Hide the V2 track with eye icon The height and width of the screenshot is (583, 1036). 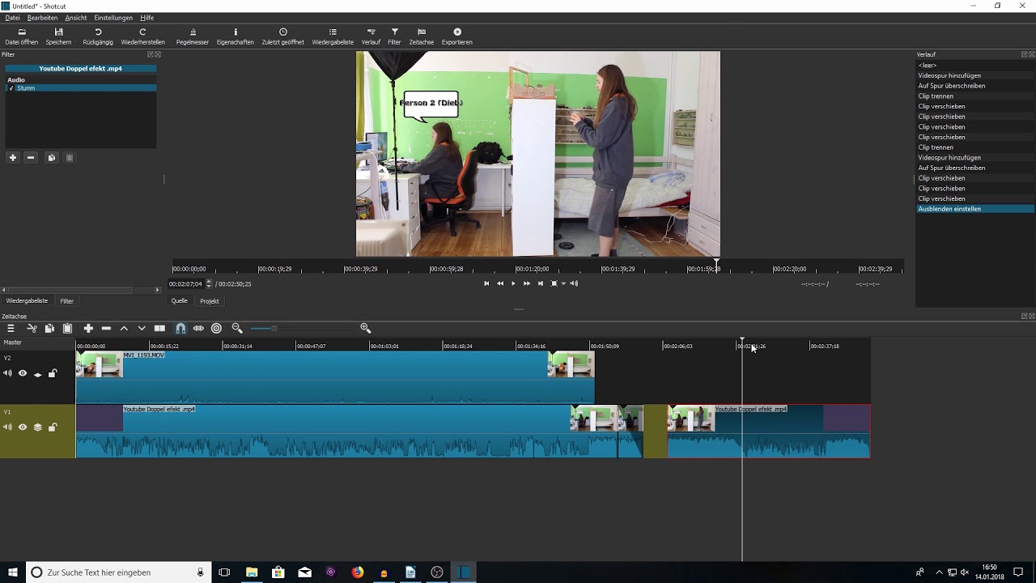pos(23,373)
